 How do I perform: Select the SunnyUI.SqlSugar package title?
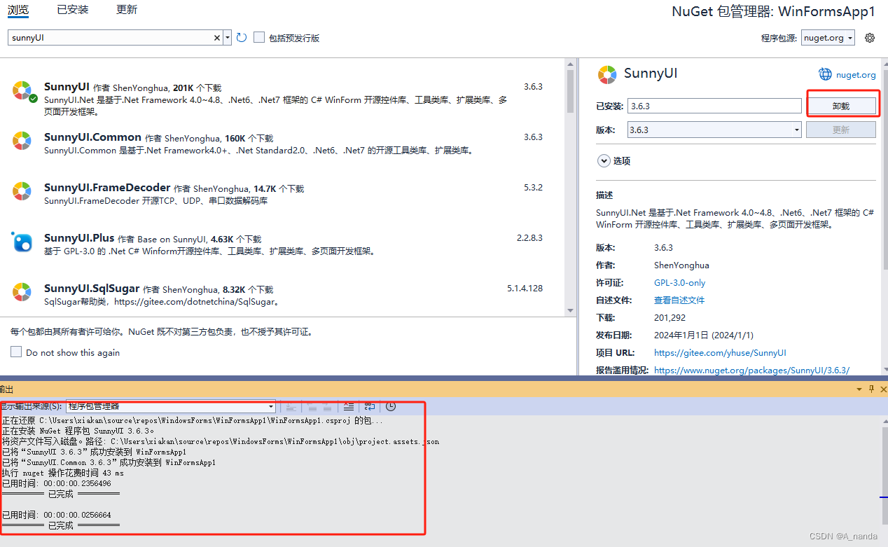pyautogui.click(x=92, y=289)
